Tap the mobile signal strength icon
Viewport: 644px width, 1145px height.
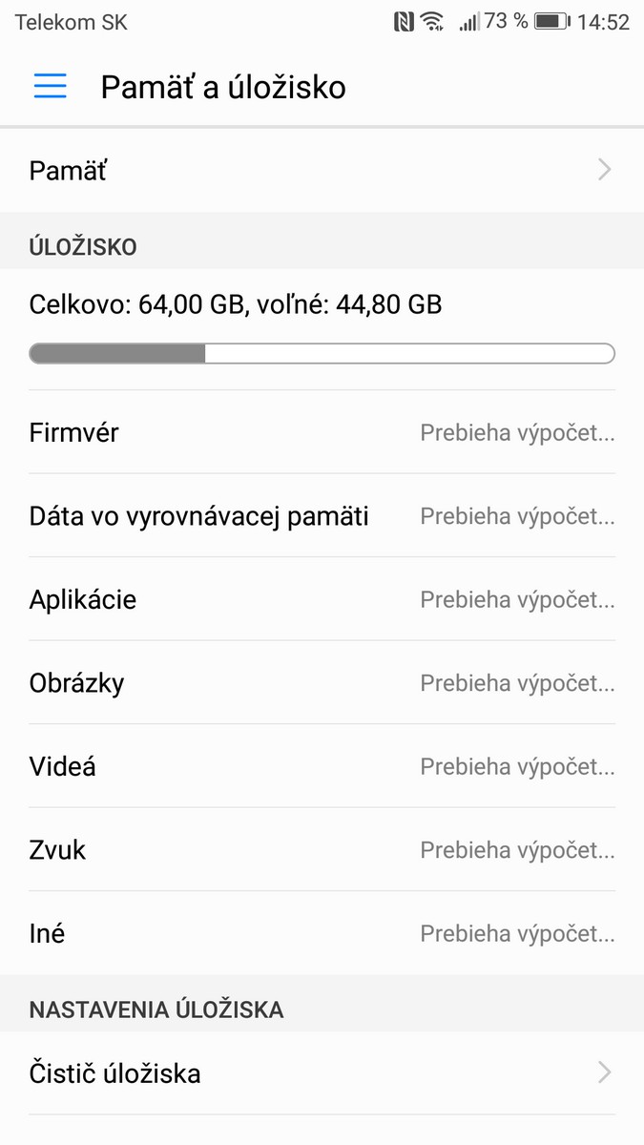468,21
